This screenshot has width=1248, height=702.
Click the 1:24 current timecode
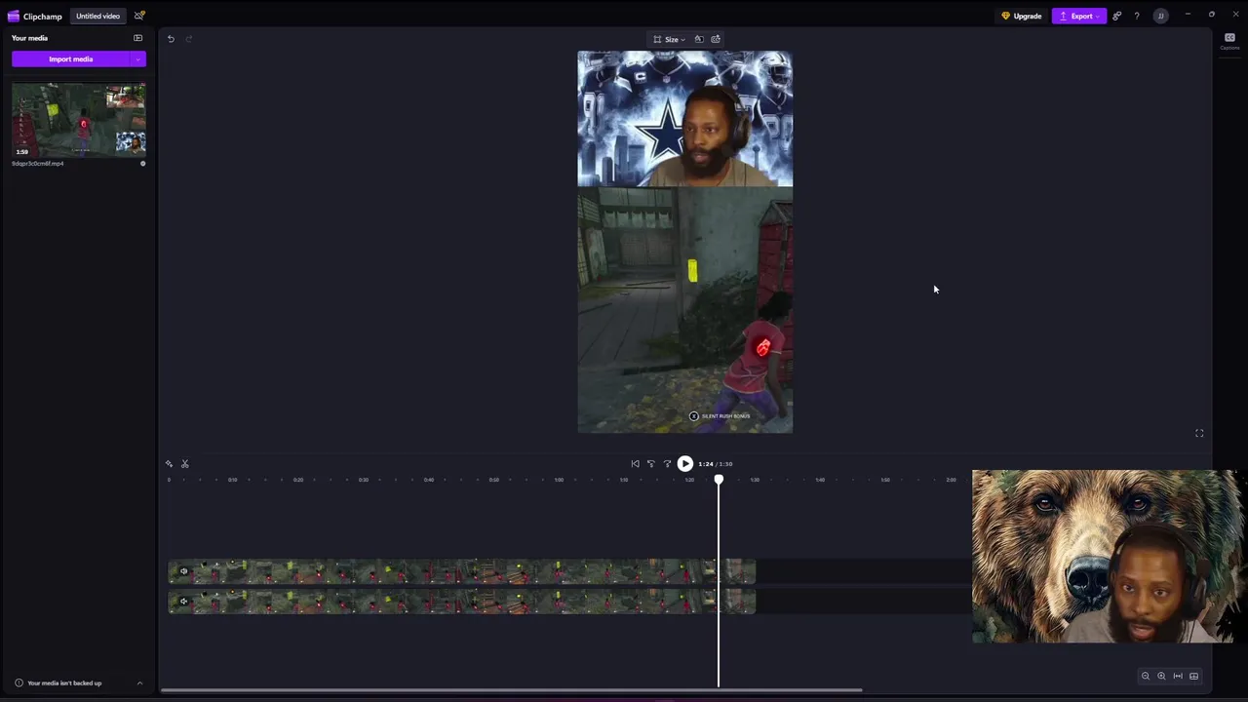[705, 464]
